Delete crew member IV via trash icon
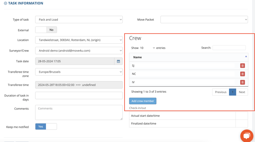Image resolution: width=255 pixels, height=142 pixels. (242, 82)
